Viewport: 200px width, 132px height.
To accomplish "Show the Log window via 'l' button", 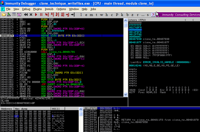I will click(81, 15).
